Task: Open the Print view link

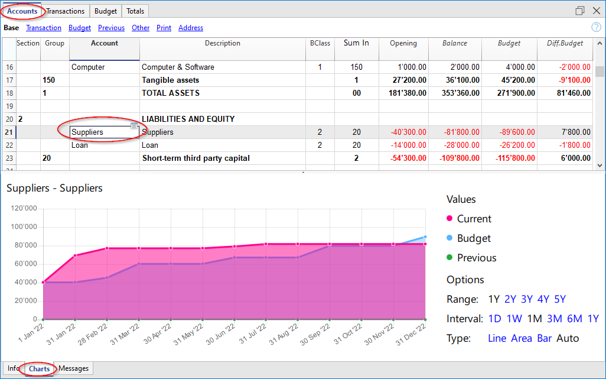Action: 164,28
